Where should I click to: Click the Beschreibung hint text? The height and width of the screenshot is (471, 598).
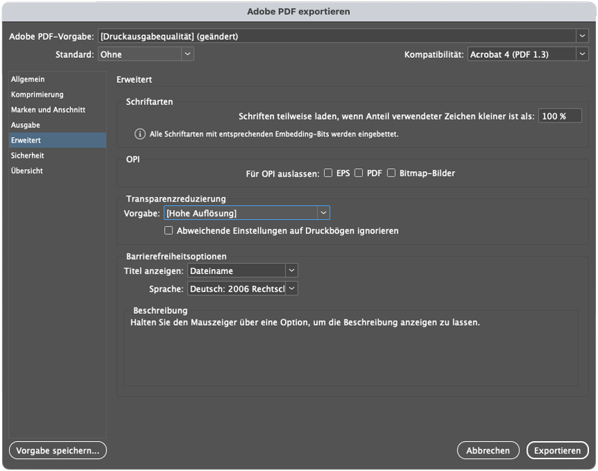305,323
